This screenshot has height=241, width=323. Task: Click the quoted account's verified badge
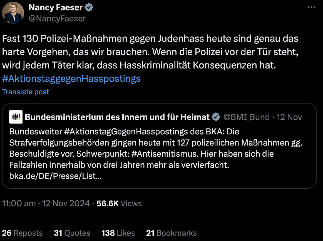(216, 117)
